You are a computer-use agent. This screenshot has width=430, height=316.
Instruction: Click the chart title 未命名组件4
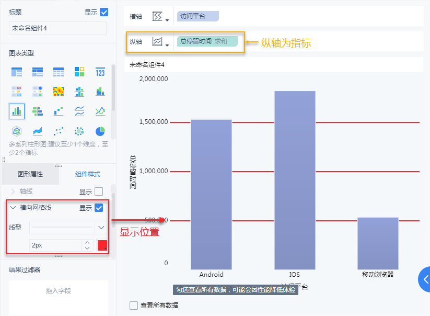(147, 65)
